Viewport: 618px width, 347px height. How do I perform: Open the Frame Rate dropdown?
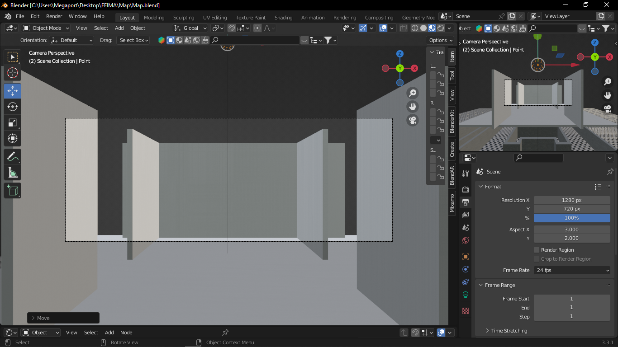click(572, 270)
